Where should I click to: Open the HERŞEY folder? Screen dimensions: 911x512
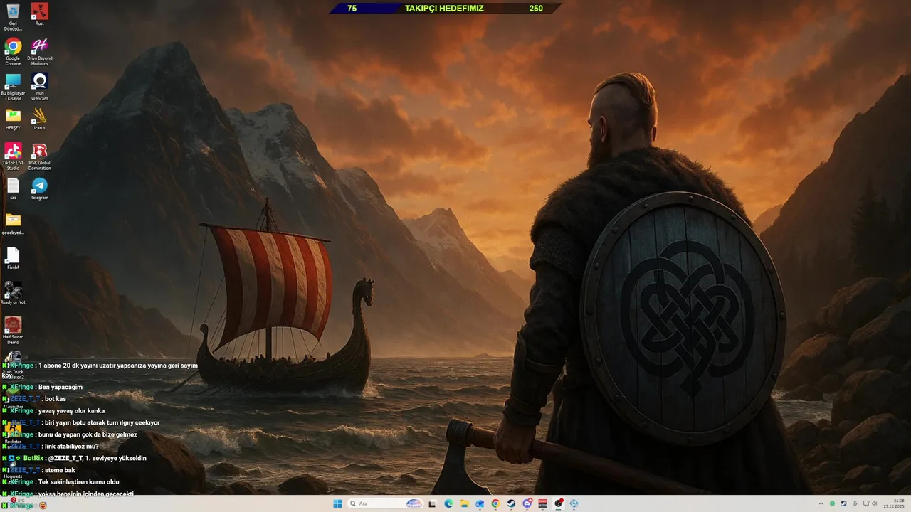(x=13, y=119)
